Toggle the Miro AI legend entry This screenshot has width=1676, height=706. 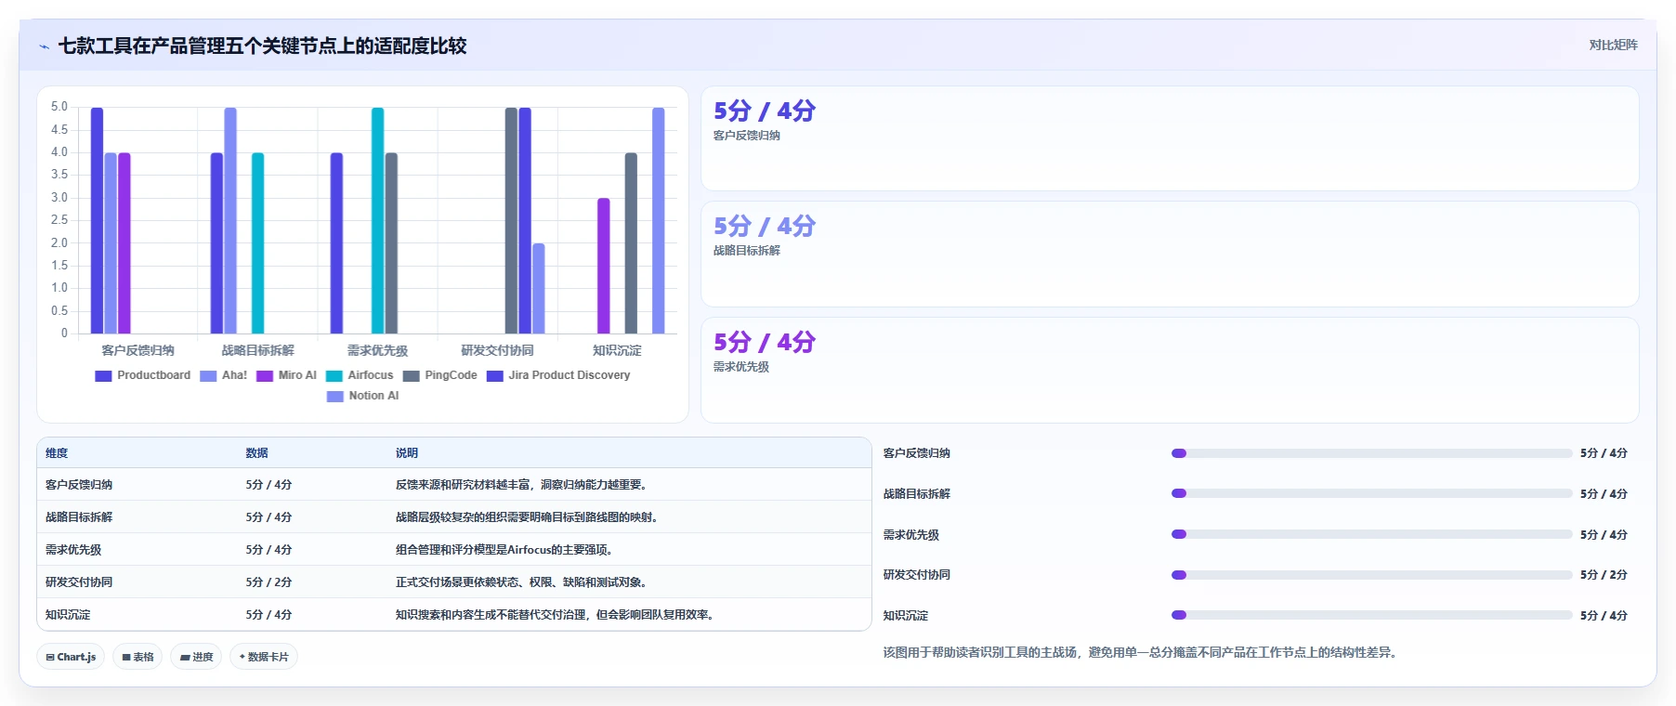pyautogui.click(x=286, y=375)
